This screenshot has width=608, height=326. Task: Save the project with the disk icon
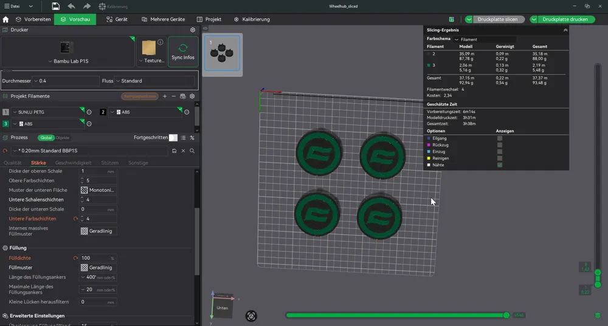click(x=55, y=6)
